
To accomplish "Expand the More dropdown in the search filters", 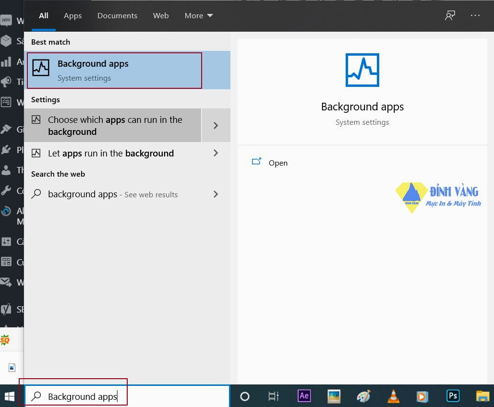I will 198,15.
